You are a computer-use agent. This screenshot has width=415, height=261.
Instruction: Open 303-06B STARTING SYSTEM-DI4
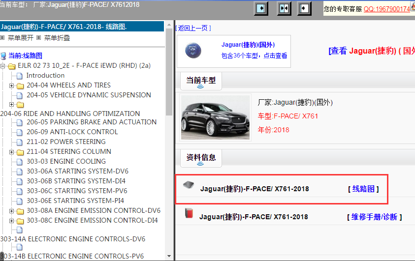pyautogui.click(x=76, y=181)
